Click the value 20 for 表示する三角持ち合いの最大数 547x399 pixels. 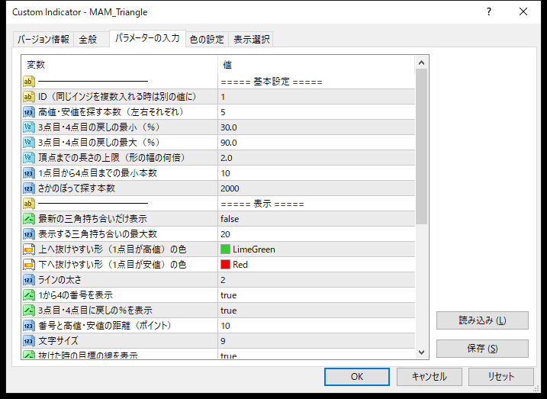[317, 234]
